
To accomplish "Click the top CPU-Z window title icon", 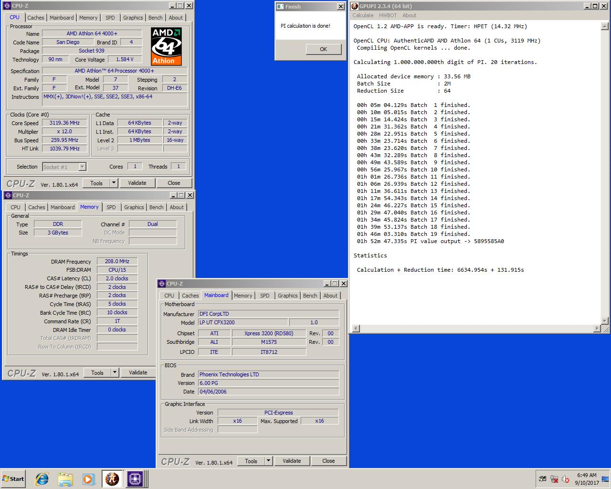I will coord(8,6).
